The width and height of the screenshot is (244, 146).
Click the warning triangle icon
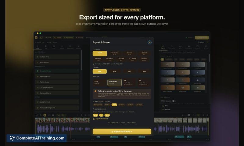[95, 91]
